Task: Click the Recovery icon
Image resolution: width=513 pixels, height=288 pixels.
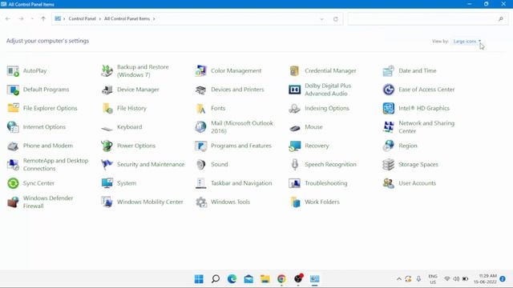Action: click(294, 146)
